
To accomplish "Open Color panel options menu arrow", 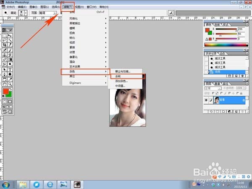I will tap(247, 24).
